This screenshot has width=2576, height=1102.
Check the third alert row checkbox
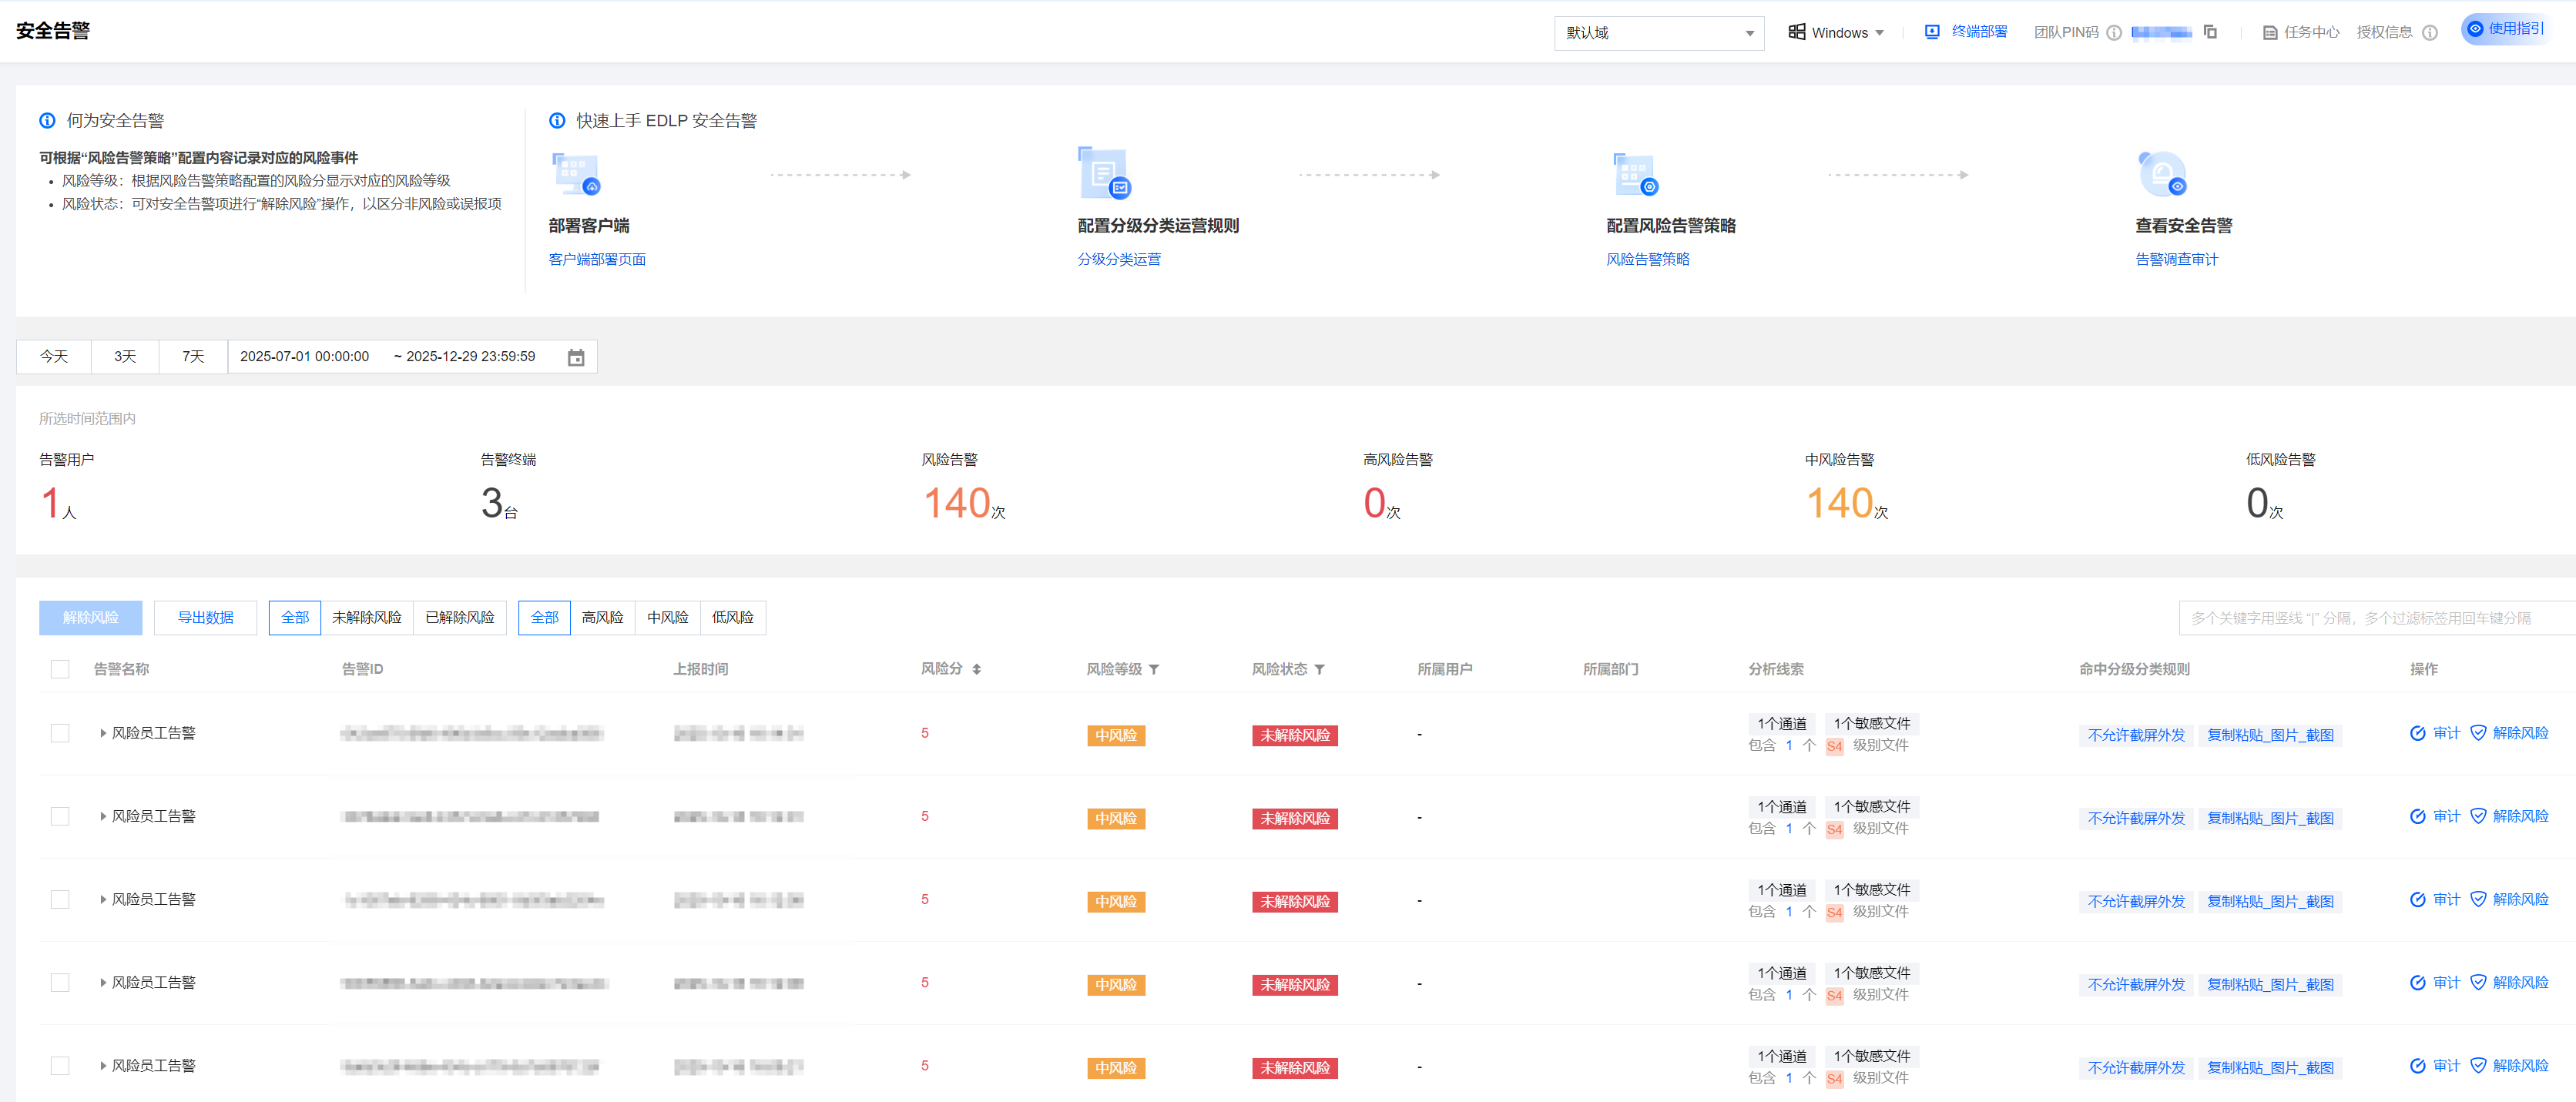60,899
